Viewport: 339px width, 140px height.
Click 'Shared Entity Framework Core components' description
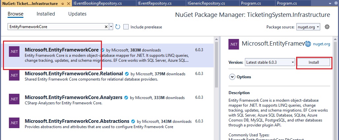(91, 79)
